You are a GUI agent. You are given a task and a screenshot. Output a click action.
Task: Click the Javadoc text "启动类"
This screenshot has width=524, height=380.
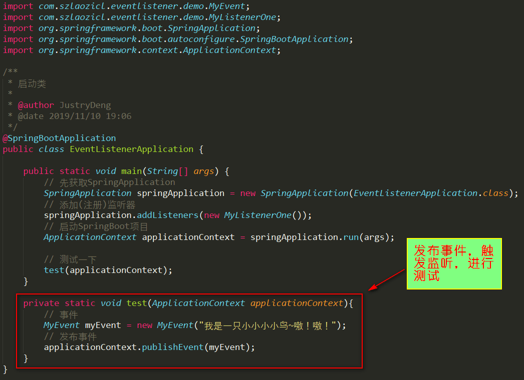tap(32, 83)
